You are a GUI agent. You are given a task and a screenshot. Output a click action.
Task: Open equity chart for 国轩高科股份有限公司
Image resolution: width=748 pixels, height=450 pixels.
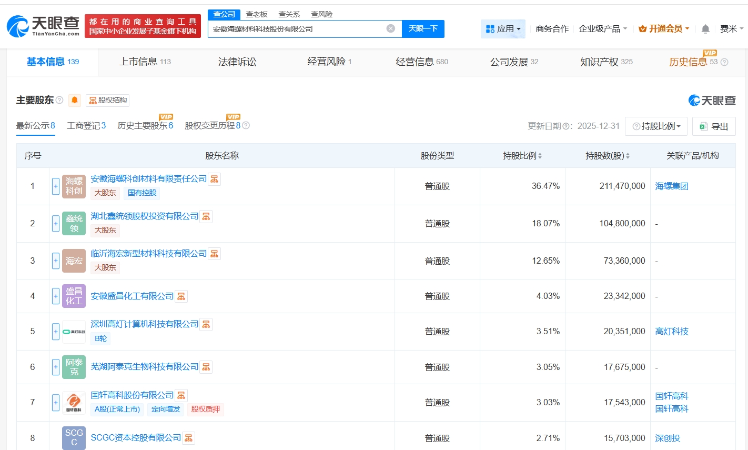pos(181,395)
